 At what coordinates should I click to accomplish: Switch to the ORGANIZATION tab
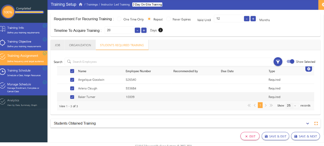click(80, 45)
